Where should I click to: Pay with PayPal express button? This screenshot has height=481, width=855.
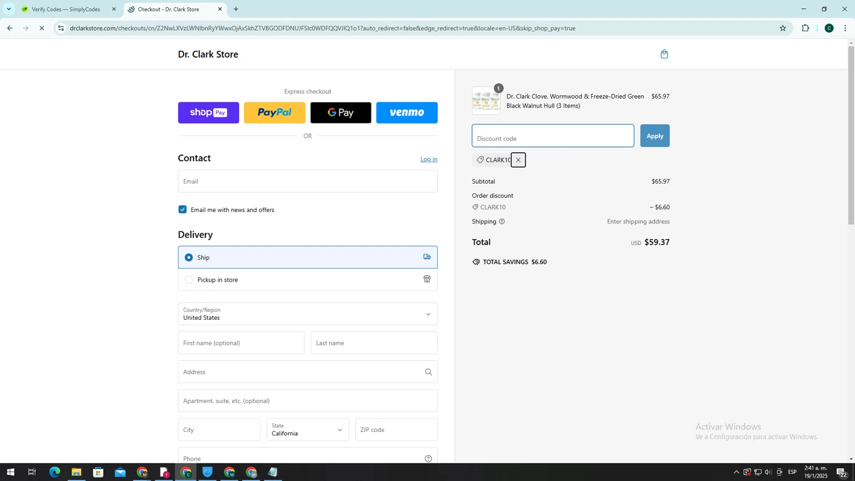275,113
